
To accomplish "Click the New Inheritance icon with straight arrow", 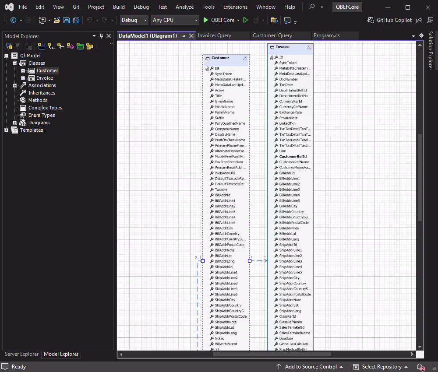I will click(60, 46).
